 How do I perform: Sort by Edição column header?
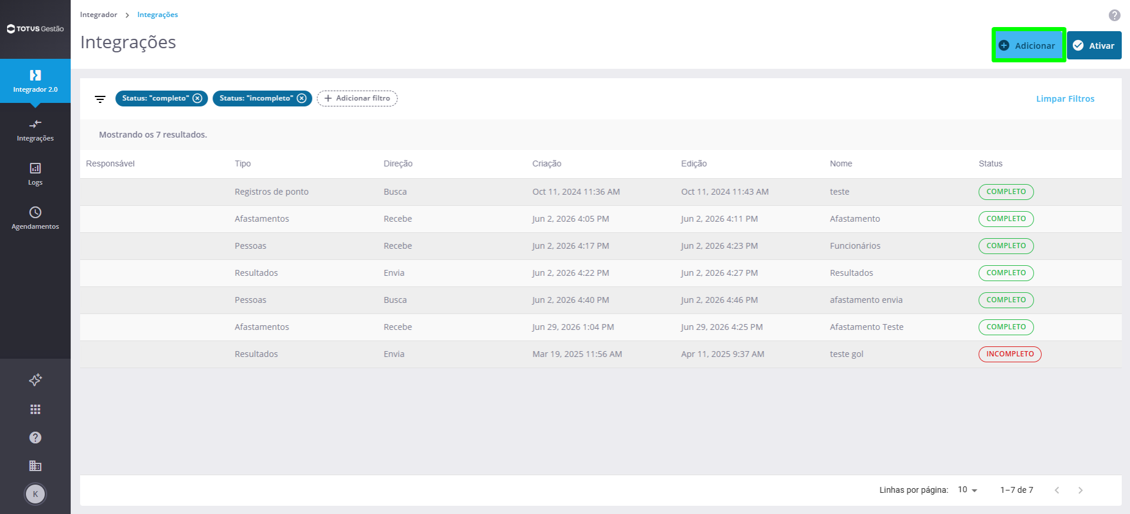coord(694,163)
